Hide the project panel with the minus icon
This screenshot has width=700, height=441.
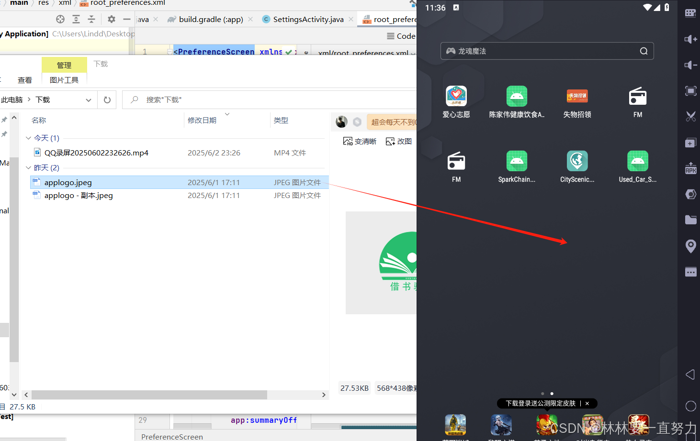pyautogui.click(x=127, y=19)
